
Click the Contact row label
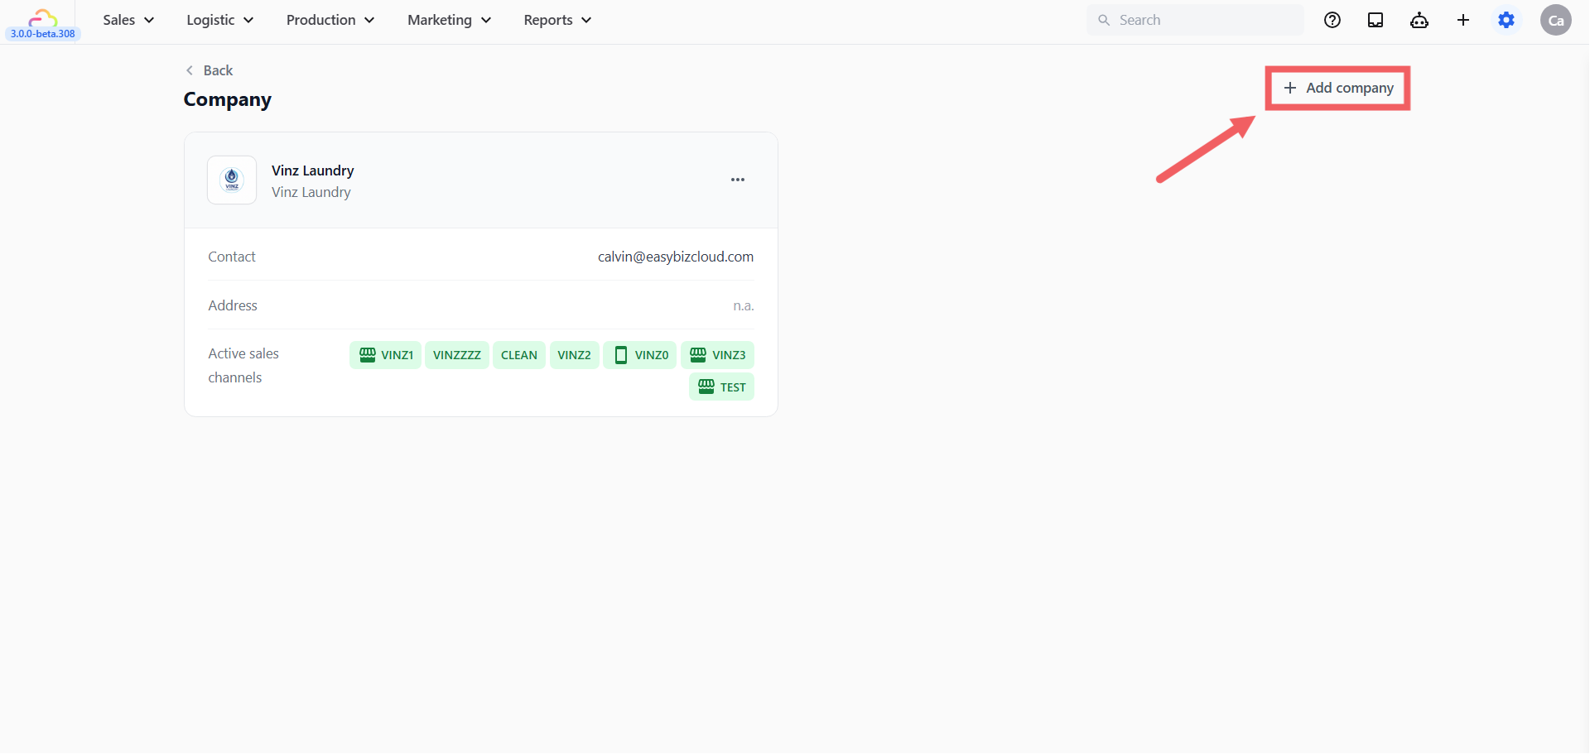232,257
